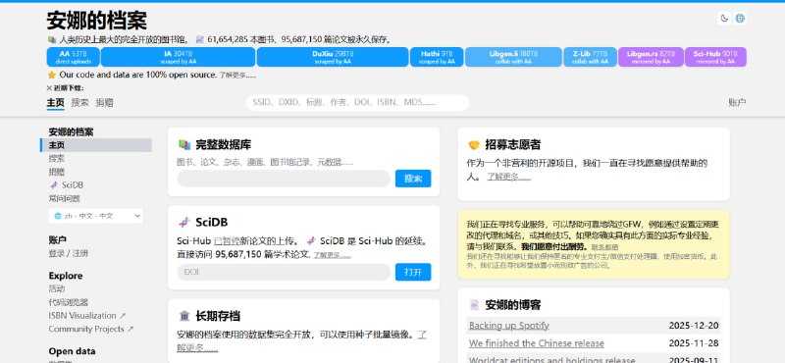Open the 账户 menu in header
The height and width of the screenshot is (363, 785).
point(737,103)
